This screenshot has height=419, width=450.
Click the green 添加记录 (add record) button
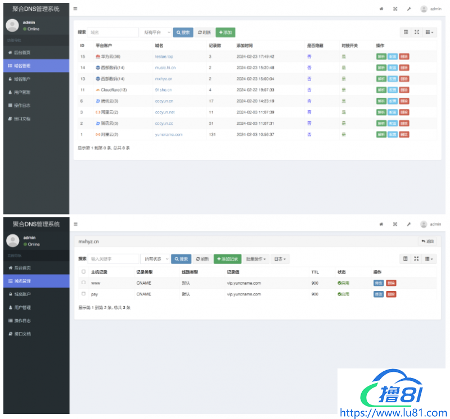tap(228, 259)
